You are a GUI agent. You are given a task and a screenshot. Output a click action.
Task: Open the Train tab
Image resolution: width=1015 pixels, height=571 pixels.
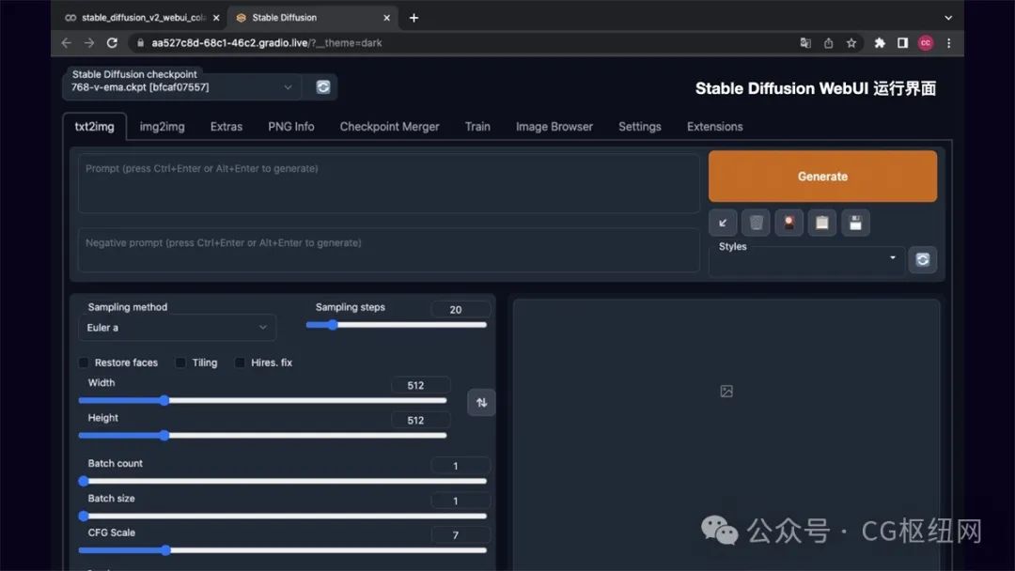tap(477, 127)
